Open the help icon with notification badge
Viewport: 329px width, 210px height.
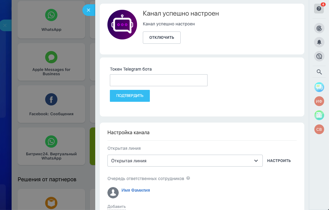tap(319, 9)
